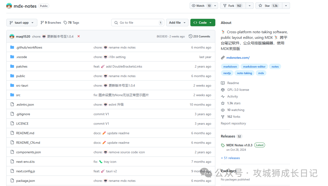Expand the Watch options caret
The image size is (328, 186).
click(215, 6)
